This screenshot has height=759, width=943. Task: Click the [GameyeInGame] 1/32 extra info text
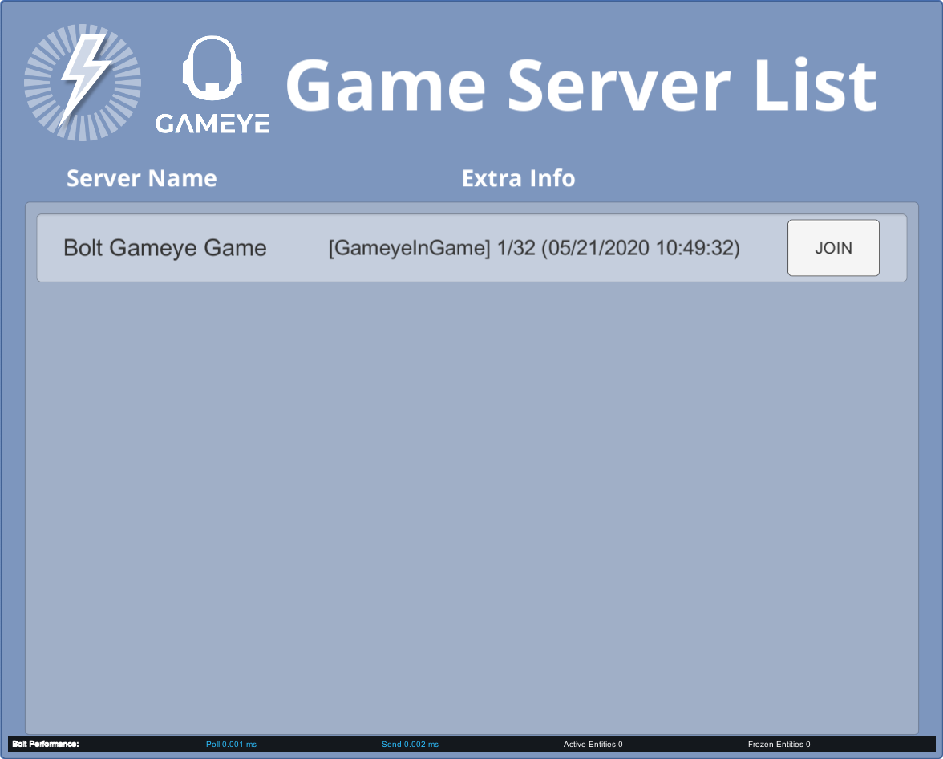(534, 248)
